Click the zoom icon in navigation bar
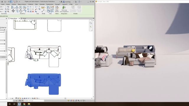The image size is (189, 106). click(91, 27)
